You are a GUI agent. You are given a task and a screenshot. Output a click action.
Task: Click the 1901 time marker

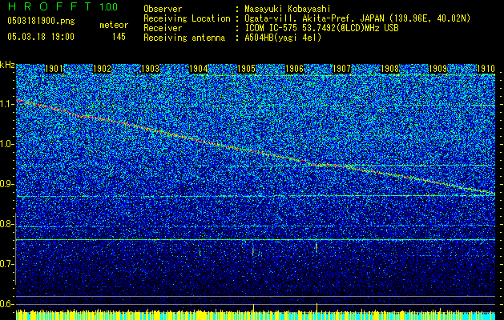tap(54, 69)
